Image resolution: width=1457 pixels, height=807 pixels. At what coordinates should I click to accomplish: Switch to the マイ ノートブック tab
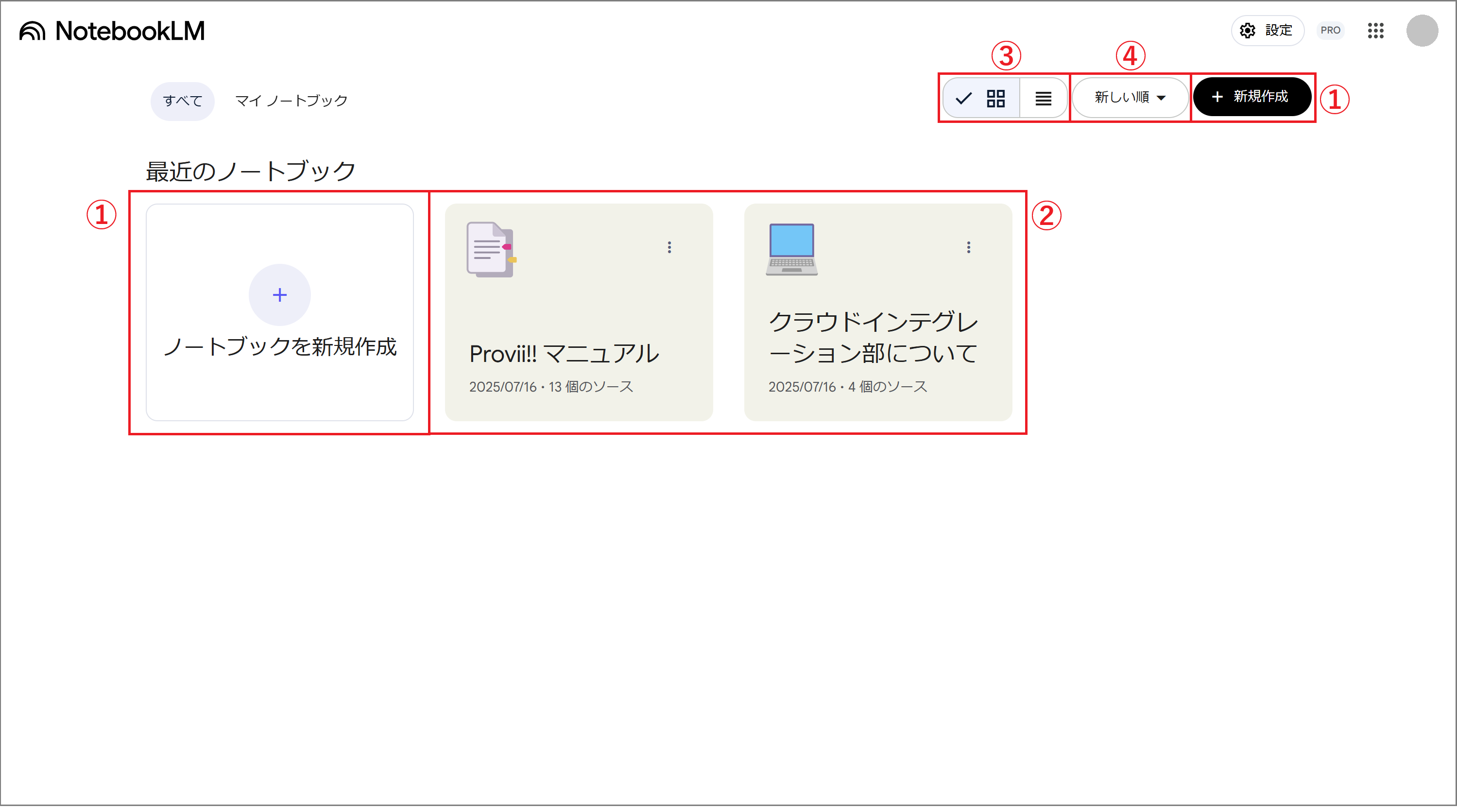pyautogui.click(x=291, y=101)
